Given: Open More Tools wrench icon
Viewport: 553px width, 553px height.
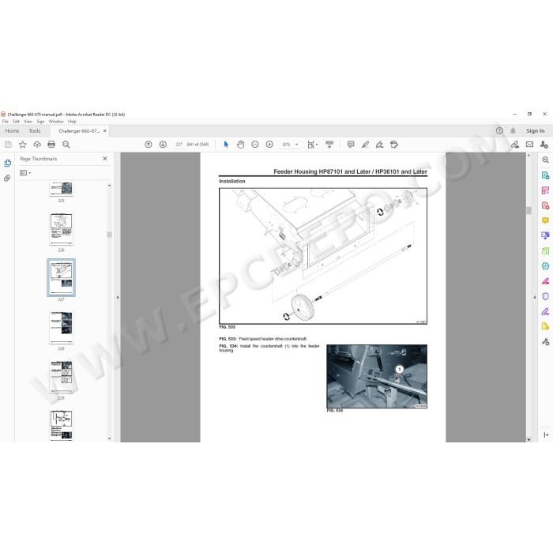Looking at the screenshot, I should [545, 341].
